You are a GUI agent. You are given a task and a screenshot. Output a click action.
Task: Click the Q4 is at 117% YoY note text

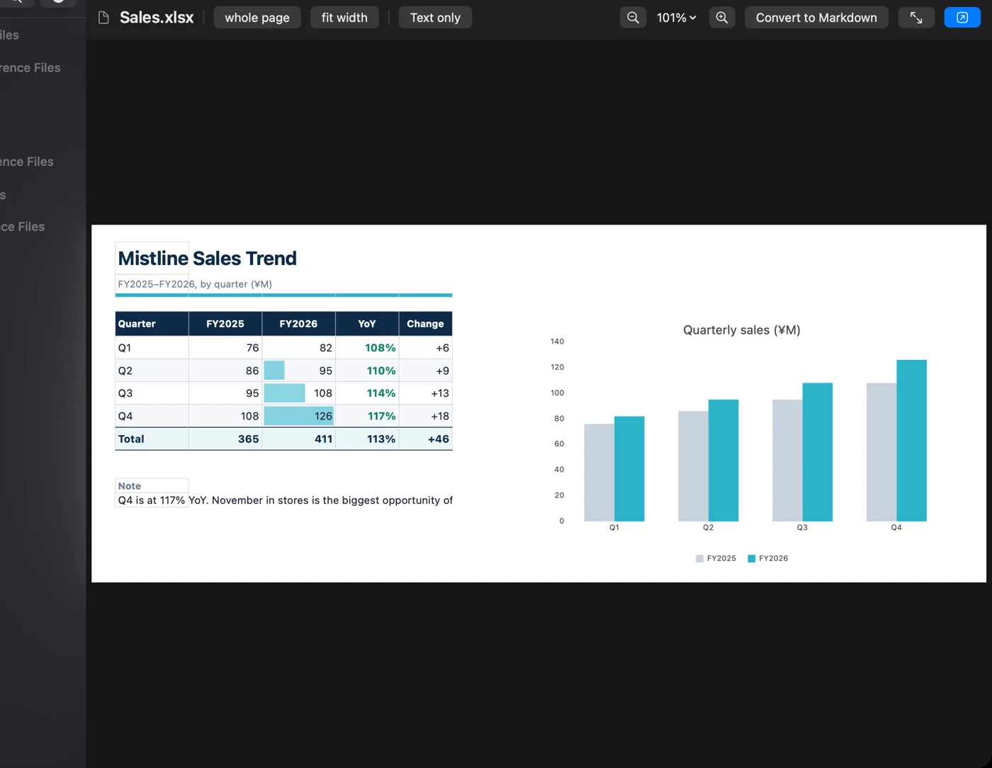coord(285,500)
